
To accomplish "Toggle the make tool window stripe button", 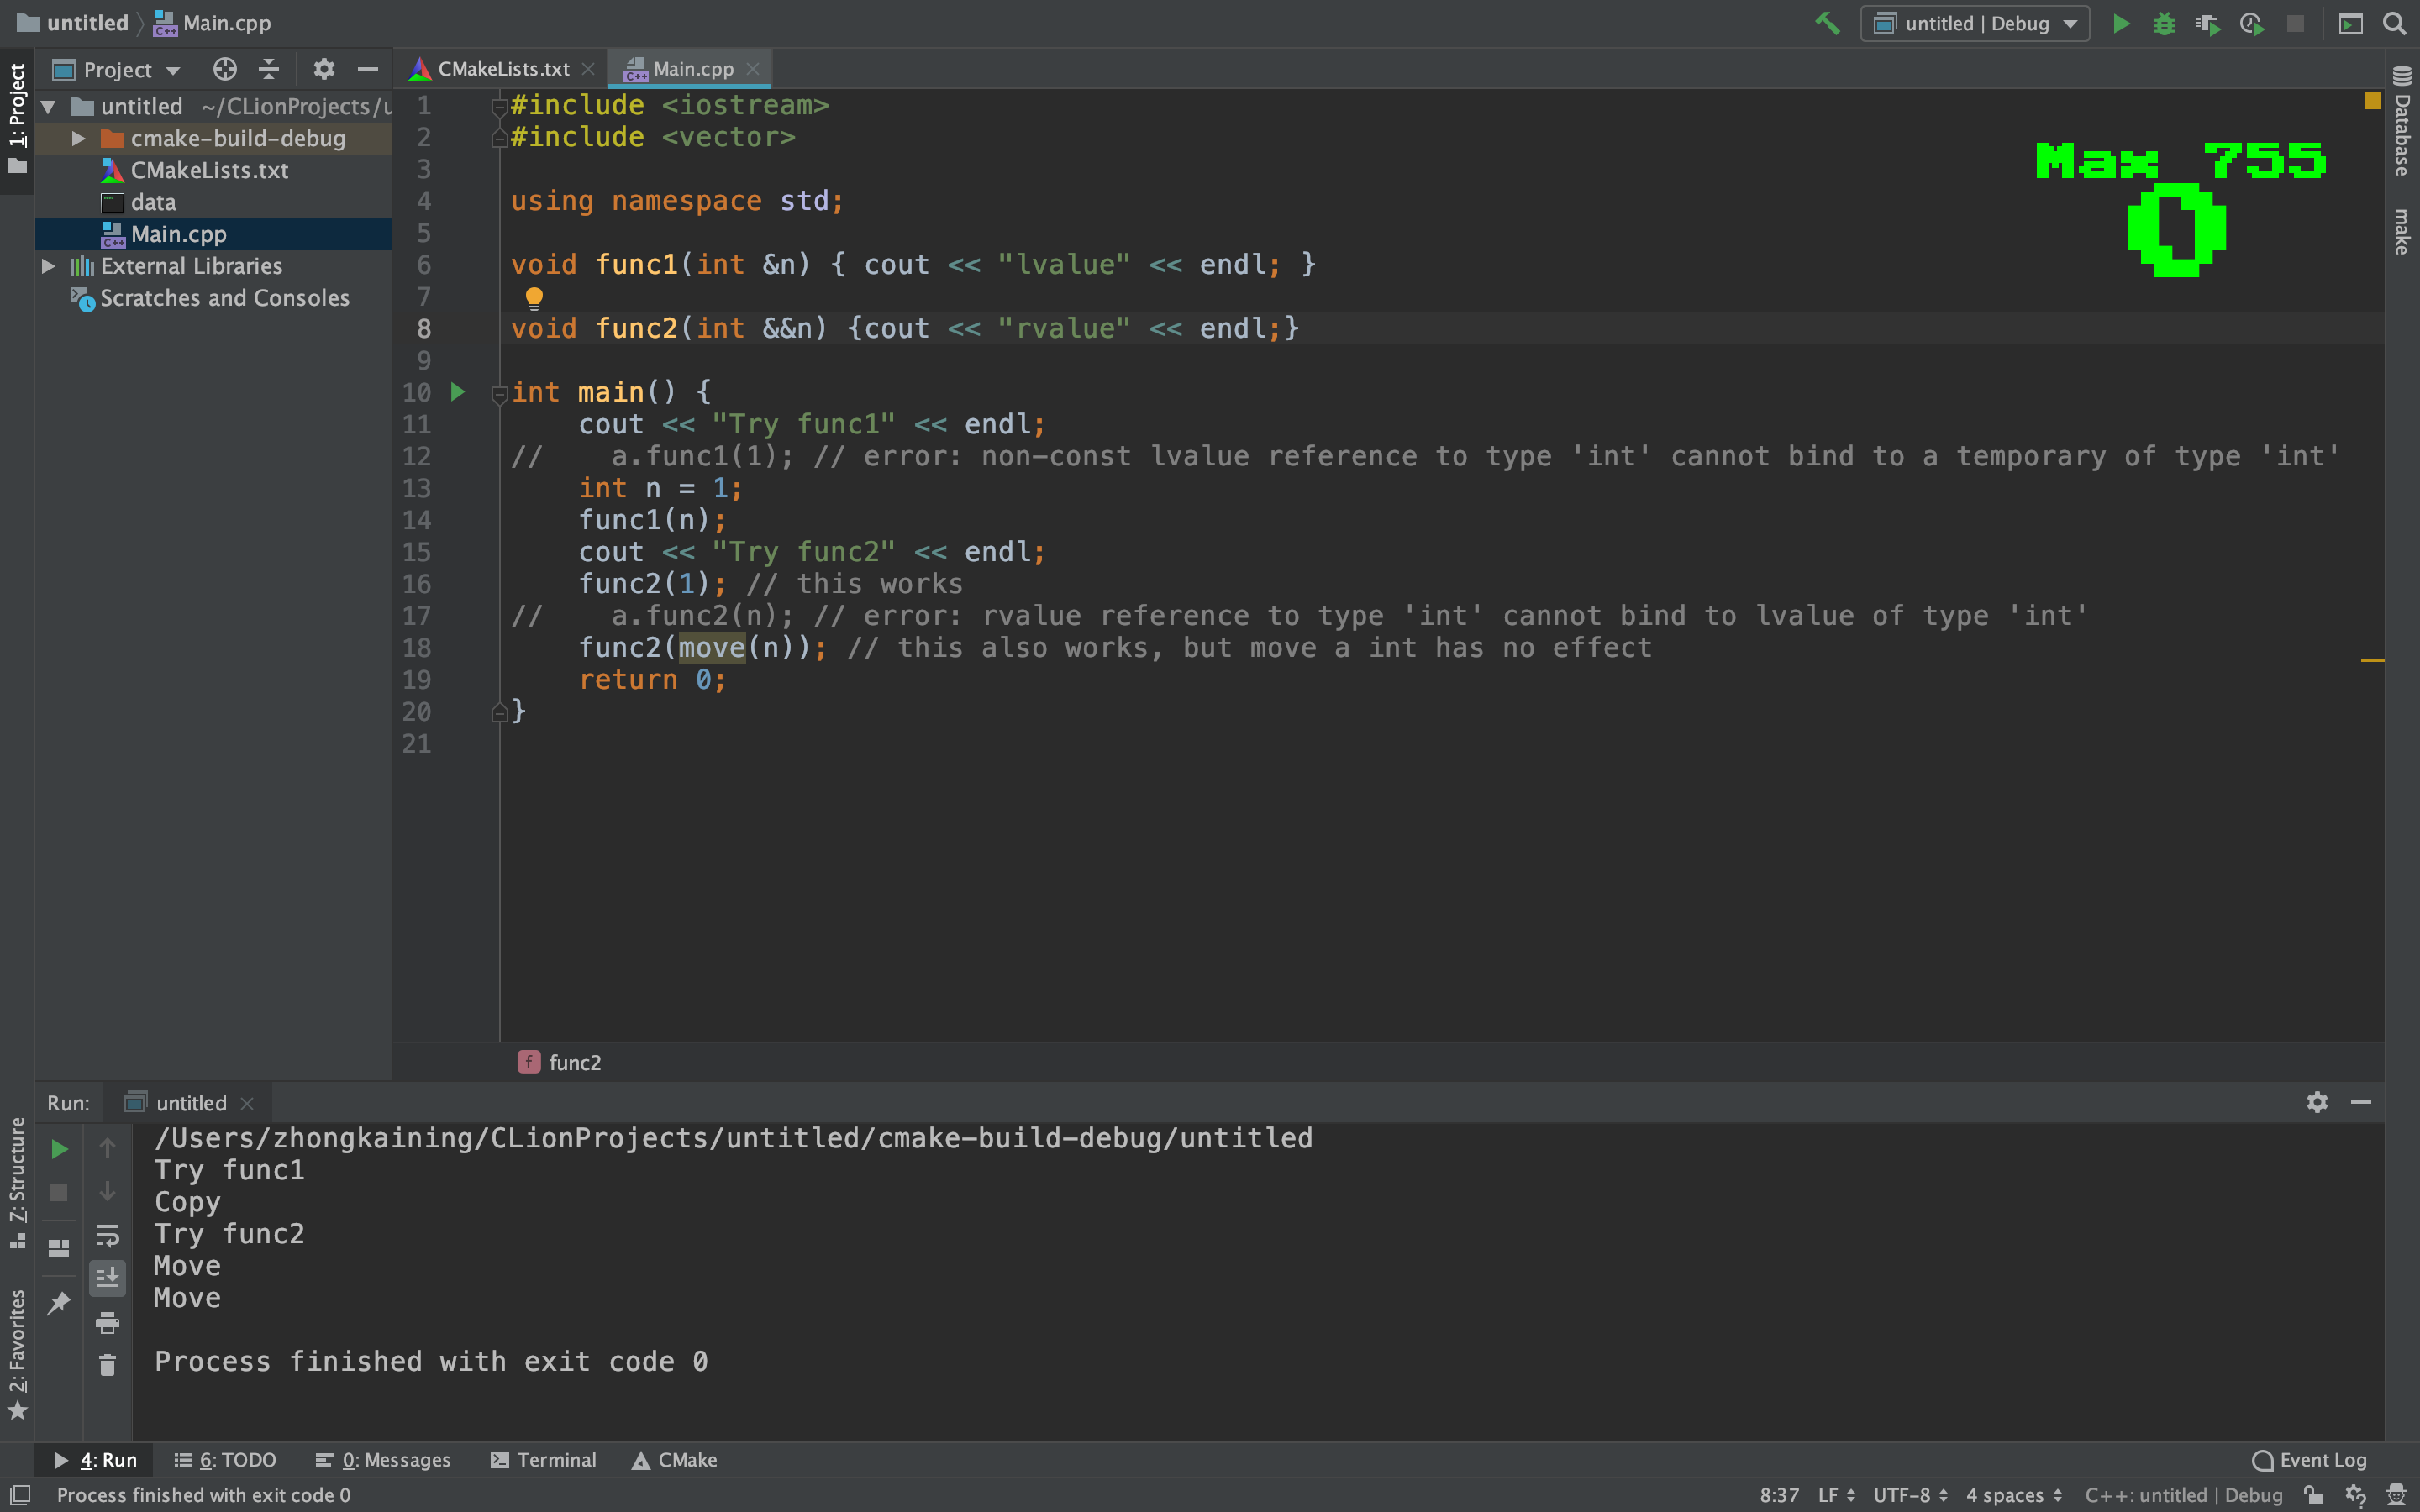I will [2402, 231].
